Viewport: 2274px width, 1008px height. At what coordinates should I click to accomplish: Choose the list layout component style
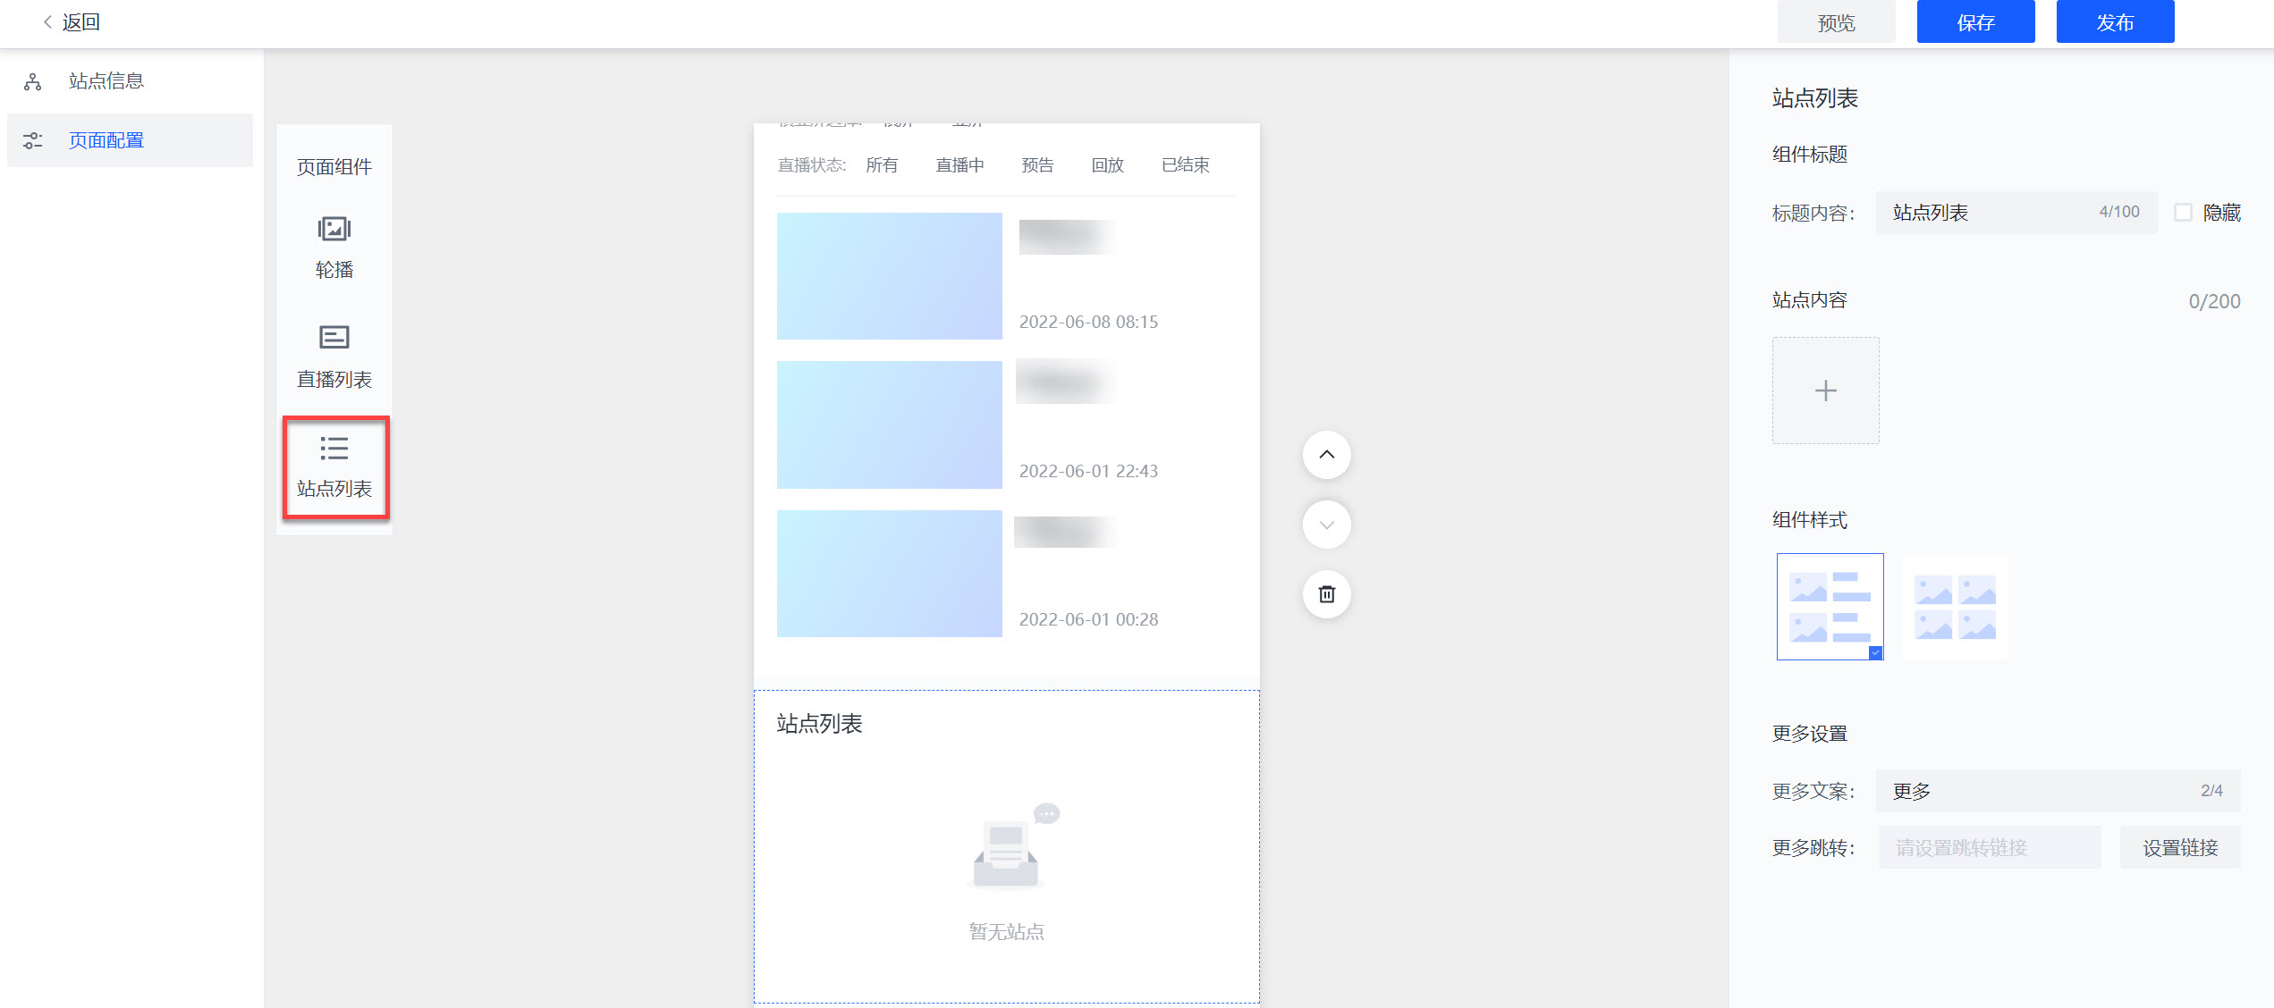[1830, 607]
